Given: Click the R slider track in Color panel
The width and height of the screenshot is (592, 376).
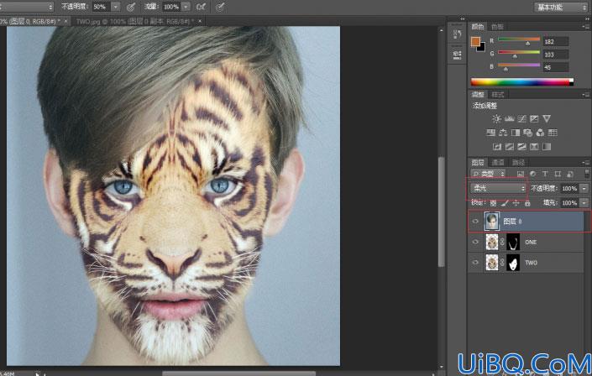Looking at the screenshot, I should coord(519,39).
